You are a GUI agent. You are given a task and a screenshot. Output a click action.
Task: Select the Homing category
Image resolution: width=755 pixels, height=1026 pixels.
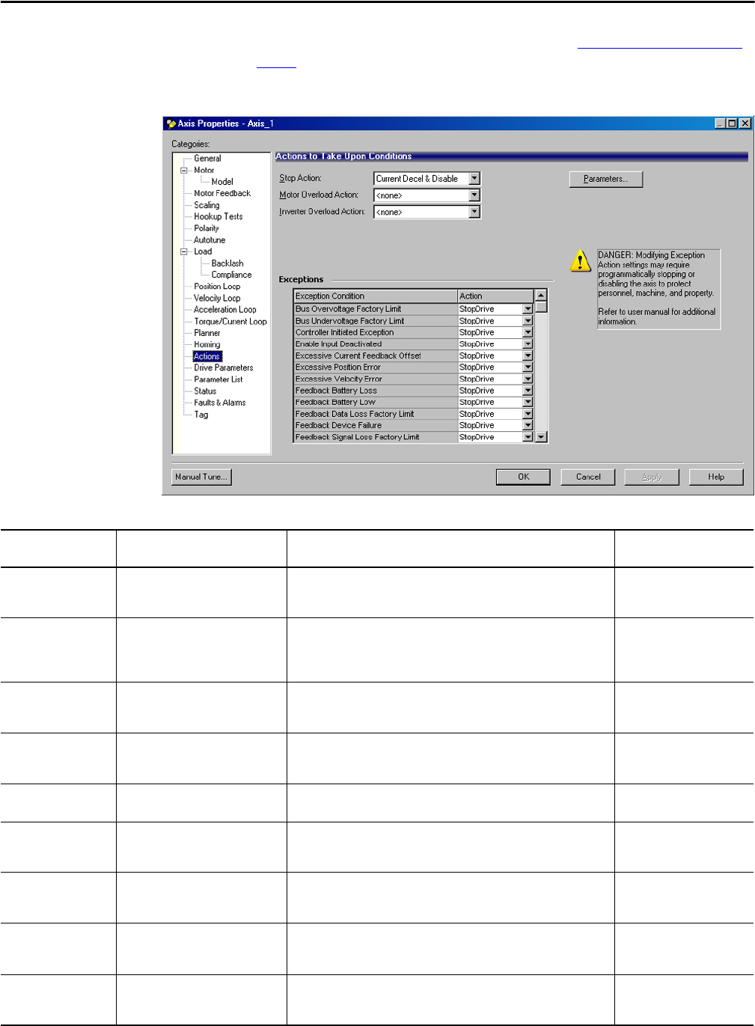click(207, 345)
